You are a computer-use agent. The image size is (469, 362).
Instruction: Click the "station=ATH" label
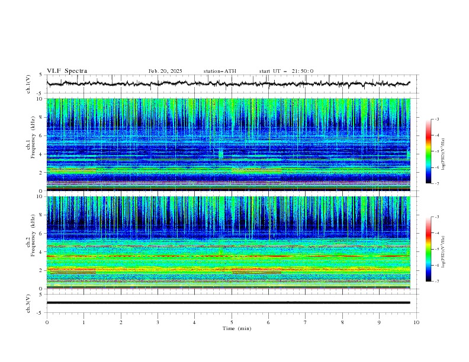coord(220,71)
